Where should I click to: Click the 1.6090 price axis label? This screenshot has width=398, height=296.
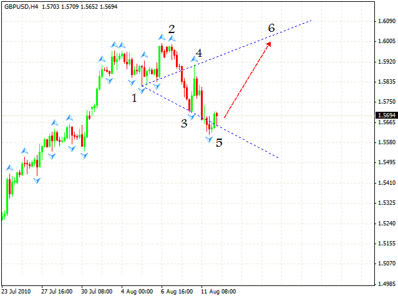click(387, 21)
